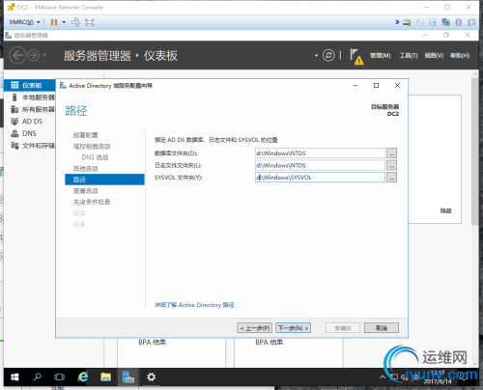
Task: Send Ctrl+Alt+Del to the VM icon
Action: coord(75,22)
